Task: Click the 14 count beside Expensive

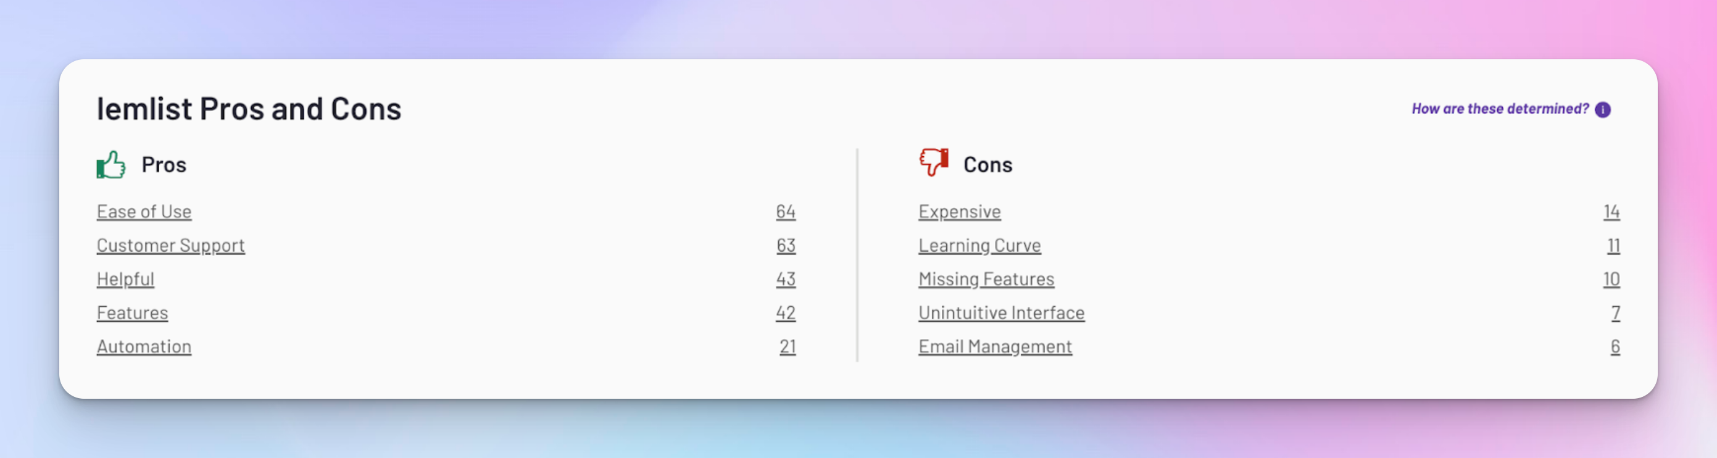Action: pos(1611,211)
